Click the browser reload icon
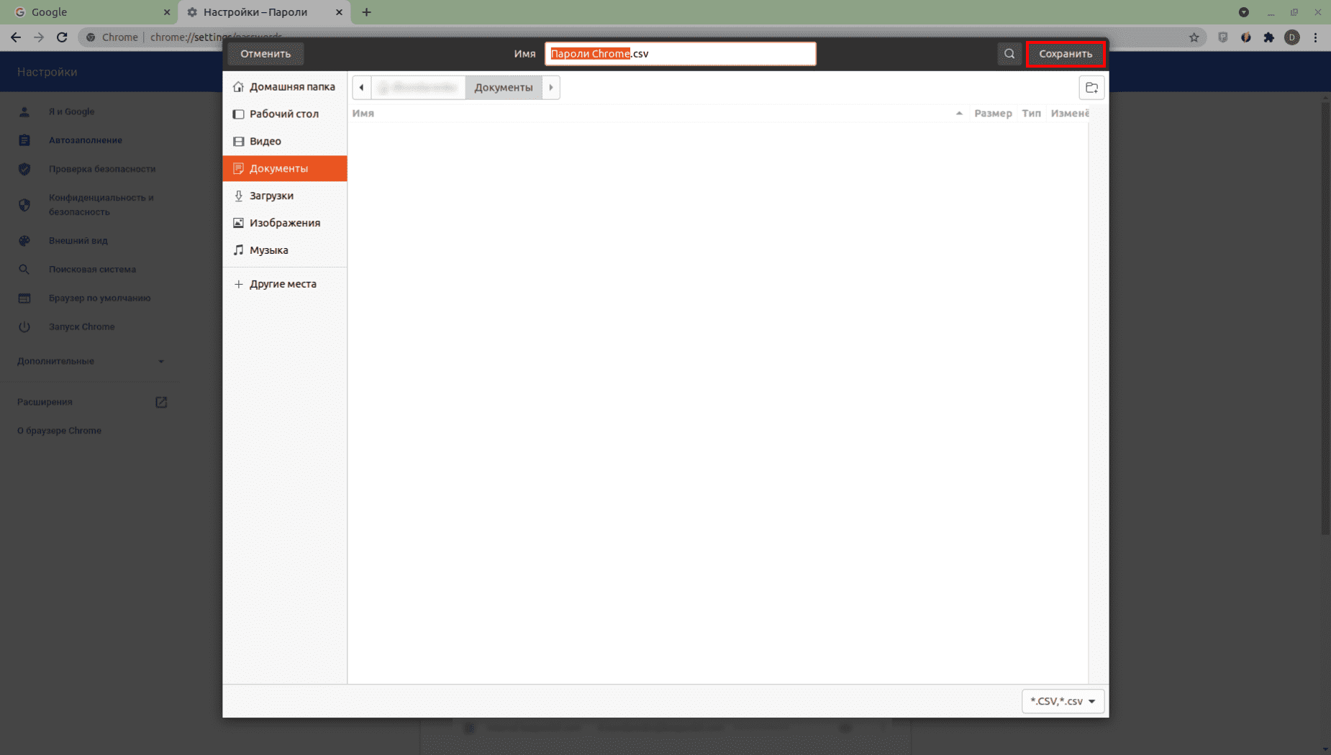The image size is (1331, 755). coord(62,37)
